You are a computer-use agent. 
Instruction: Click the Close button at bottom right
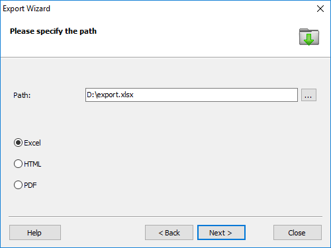click(x=297, y=233)
